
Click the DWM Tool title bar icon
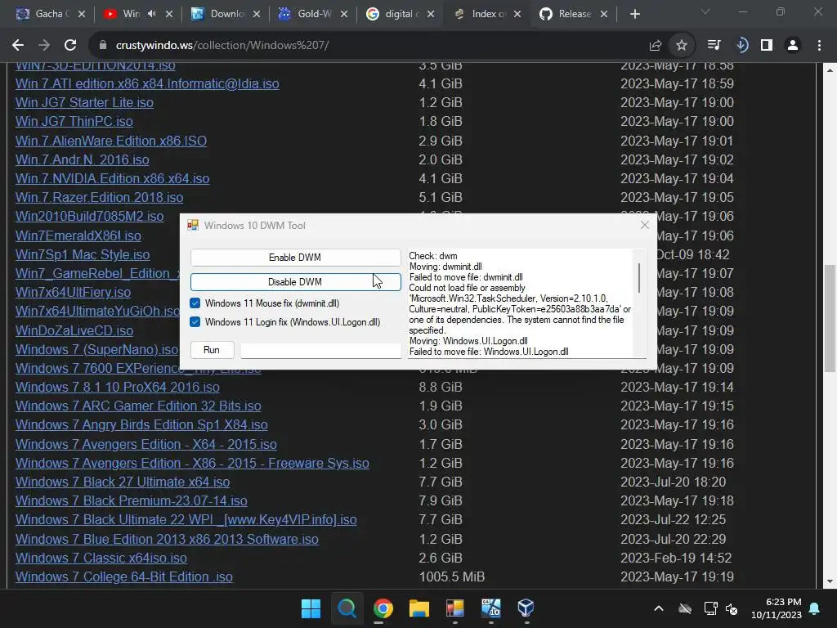pyautogui.click(x=193, y=226)
